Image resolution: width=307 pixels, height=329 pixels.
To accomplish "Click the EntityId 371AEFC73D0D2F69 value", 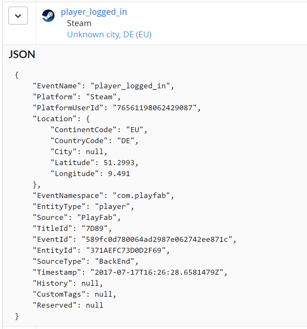I will (x=126, y=250).
